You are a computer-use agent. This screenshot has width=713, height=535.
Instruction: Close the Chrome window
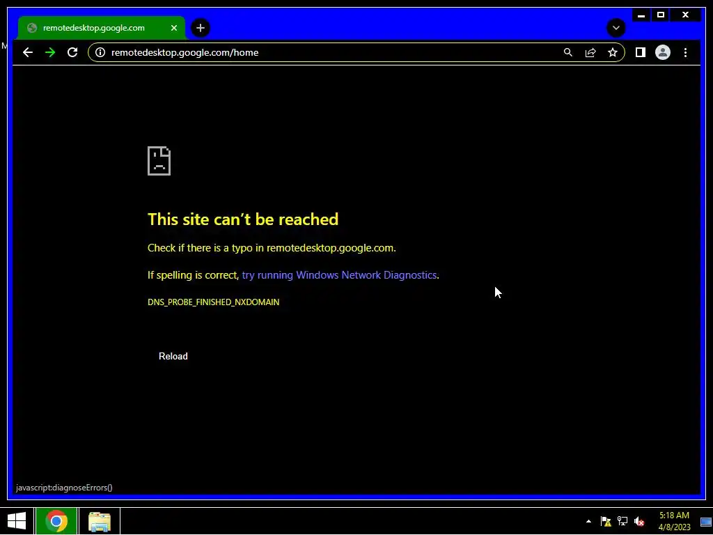click(x=685, y=15)
